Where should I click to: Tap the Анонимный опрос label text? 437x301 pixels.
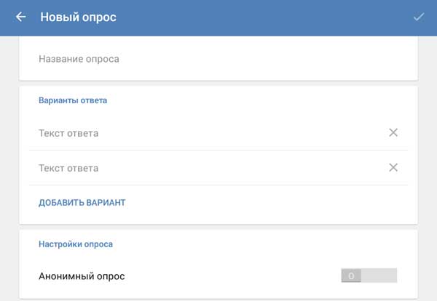pyautogui.click(x=82, y=276)
